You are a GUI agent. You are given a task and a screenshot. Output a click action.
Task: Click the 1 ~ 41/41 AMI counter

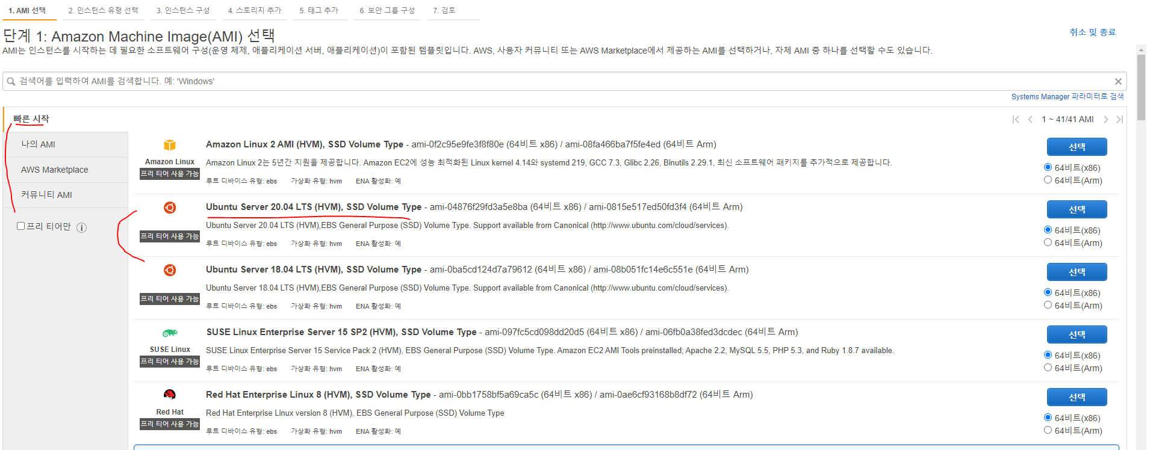coord(1068,120)
